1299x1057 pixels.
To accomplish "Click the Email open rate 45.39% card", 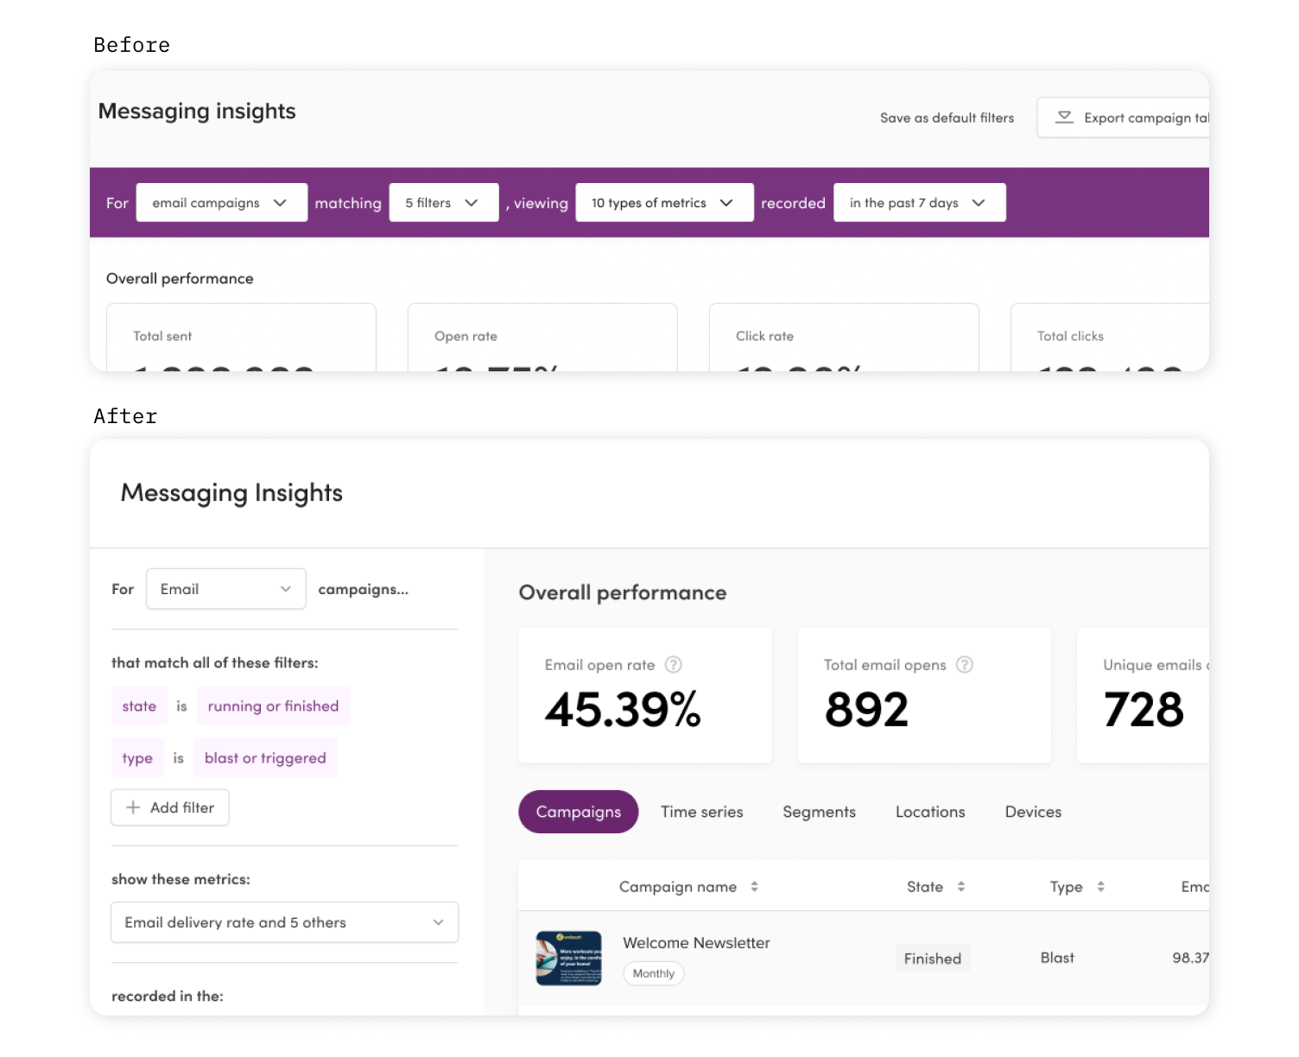I will 645,695.
